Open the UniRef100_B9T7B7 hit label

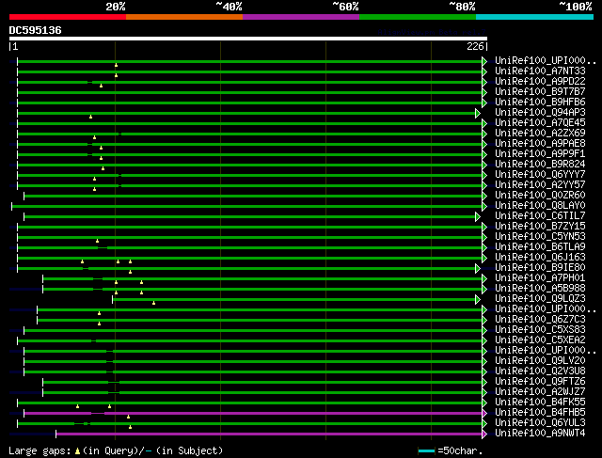540,92
